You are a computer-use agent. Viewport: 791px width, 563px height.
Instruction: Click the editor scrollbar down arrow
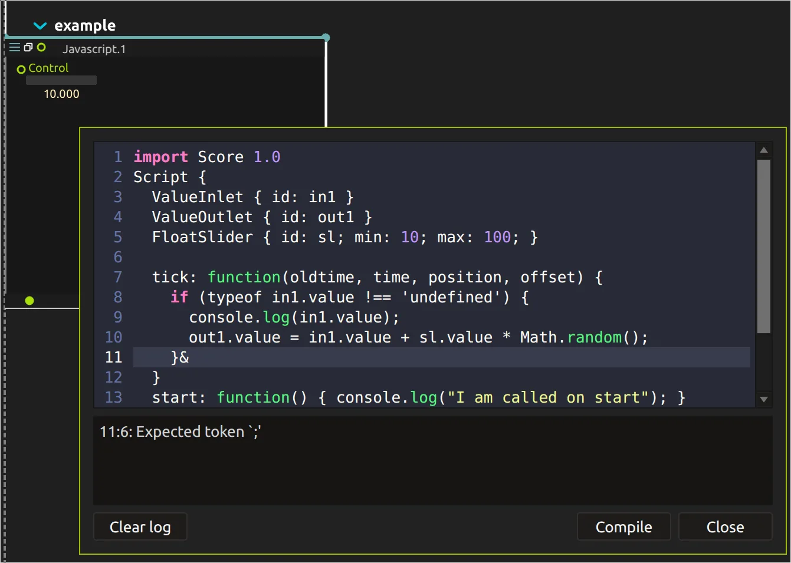(x=764, y=399)
